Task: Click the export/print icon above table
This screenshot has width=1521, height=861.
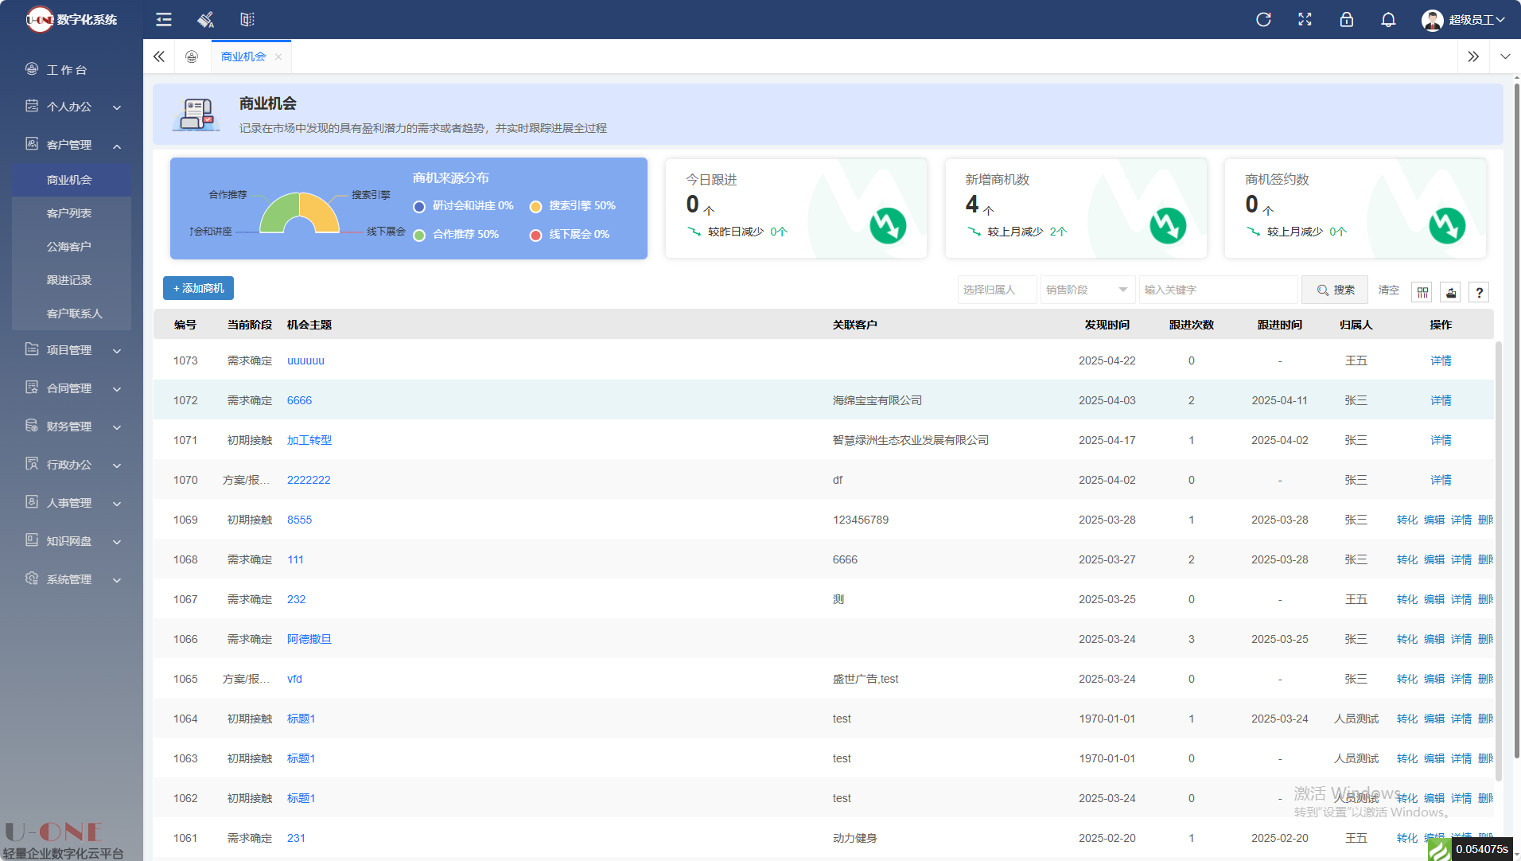Action: click(1451, 292)
